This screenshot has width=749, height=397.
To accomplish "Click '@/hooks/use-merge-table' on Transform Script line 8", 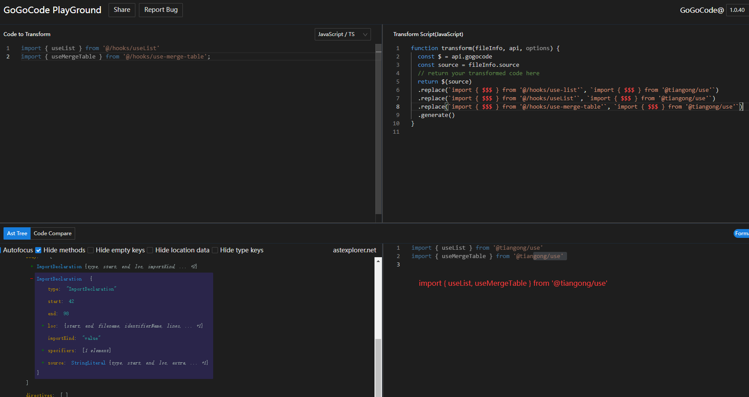I will pos(562,107).
